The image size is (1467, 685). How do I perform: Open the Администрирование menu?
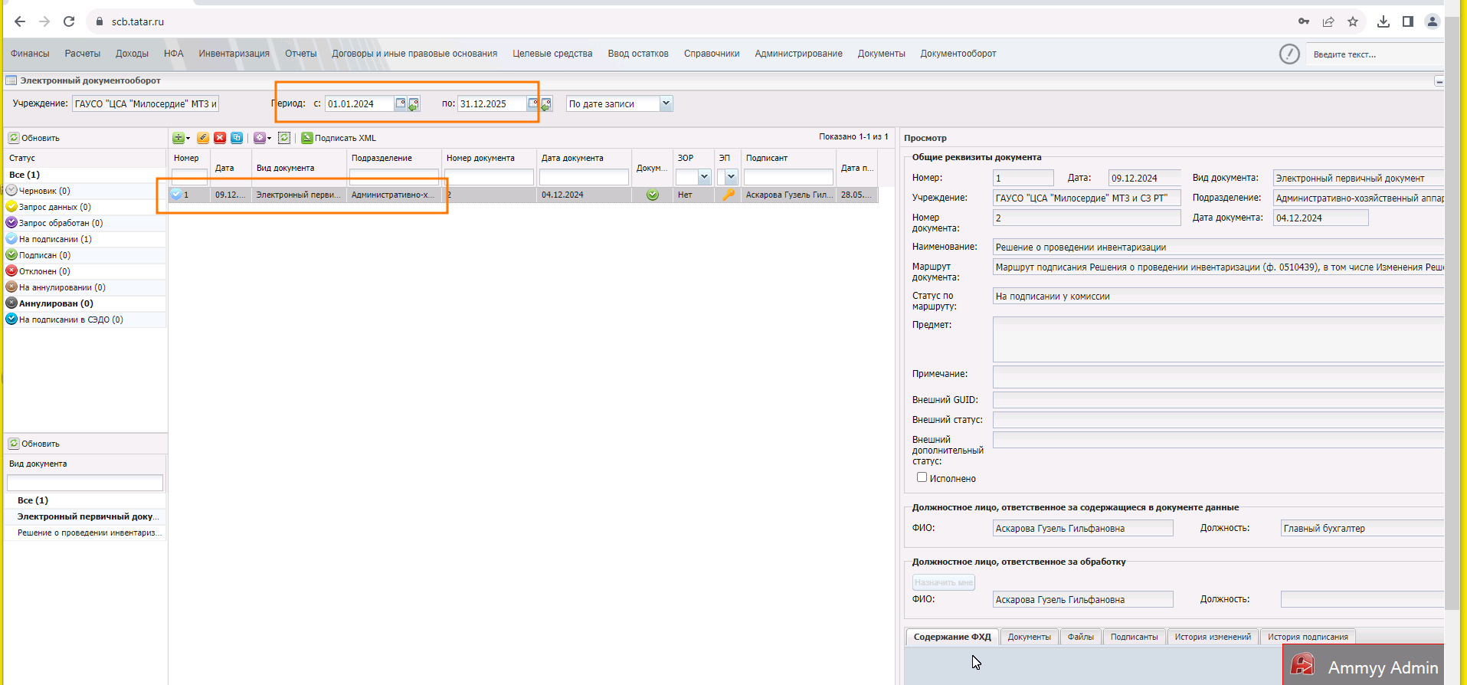click(x=798, y=54)
